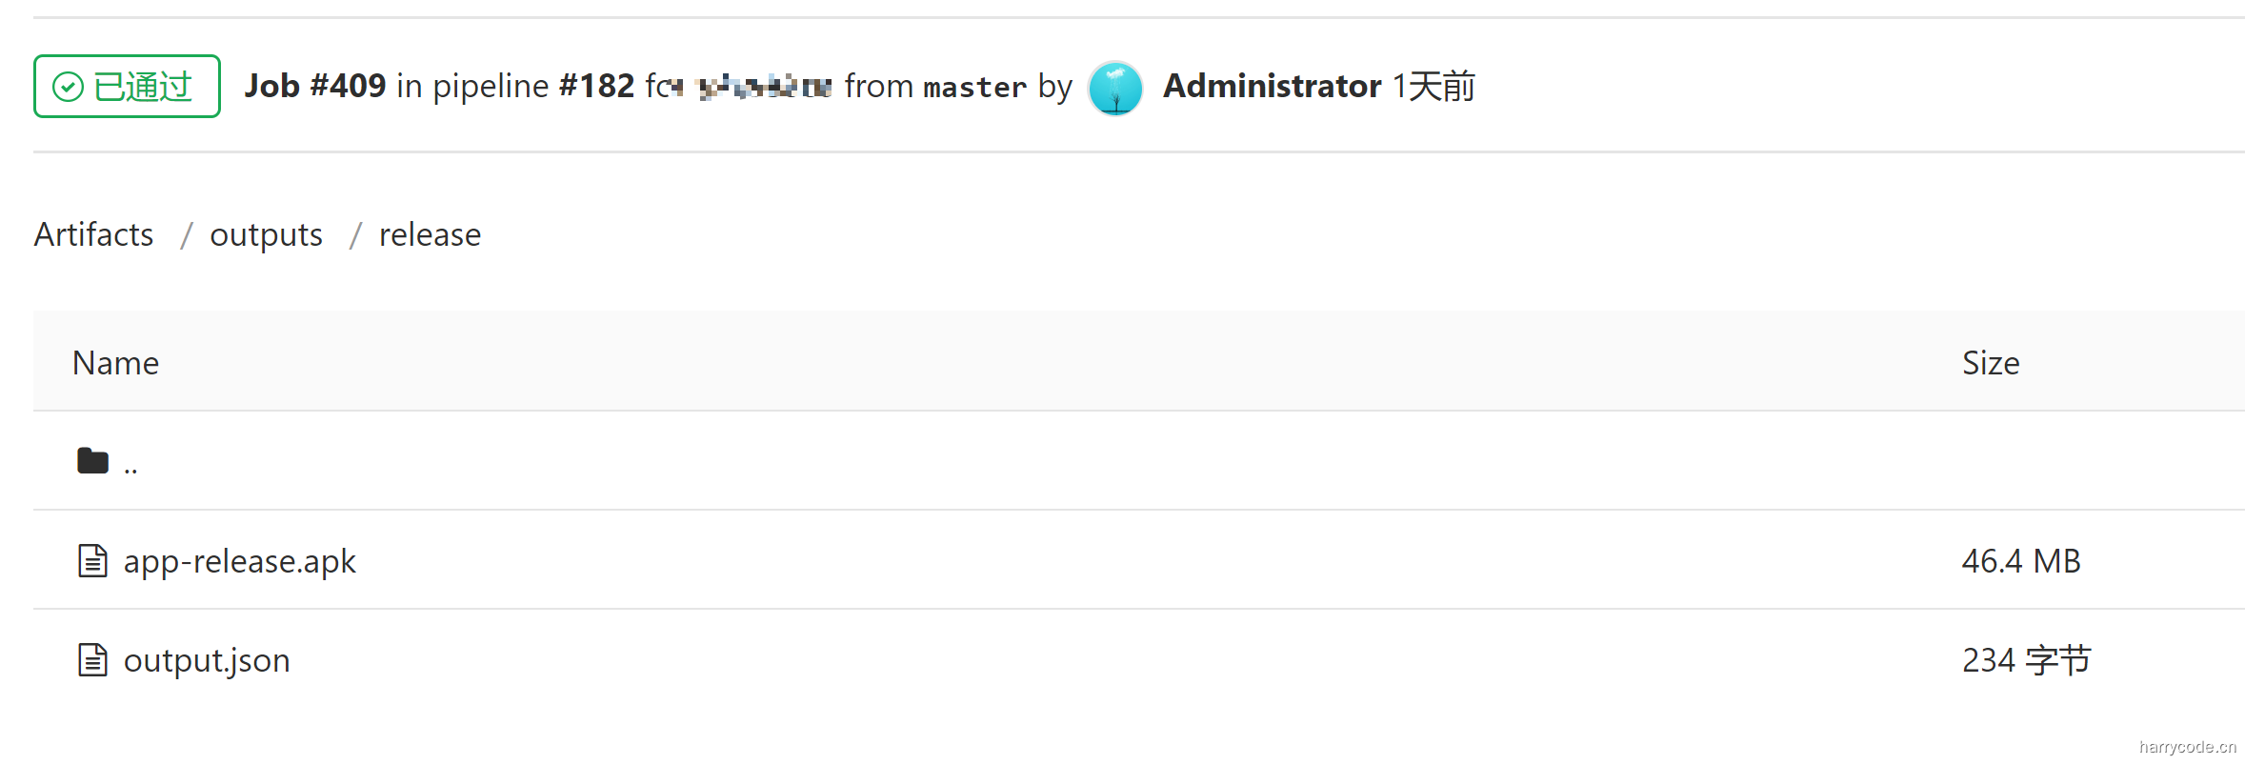Click the parent directory folder icon
Screen dimensions: 2245x765
[92, 461]
